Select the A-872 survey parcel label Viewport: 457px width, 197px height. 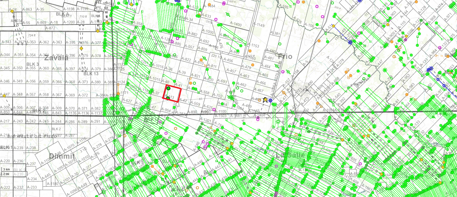50,28
